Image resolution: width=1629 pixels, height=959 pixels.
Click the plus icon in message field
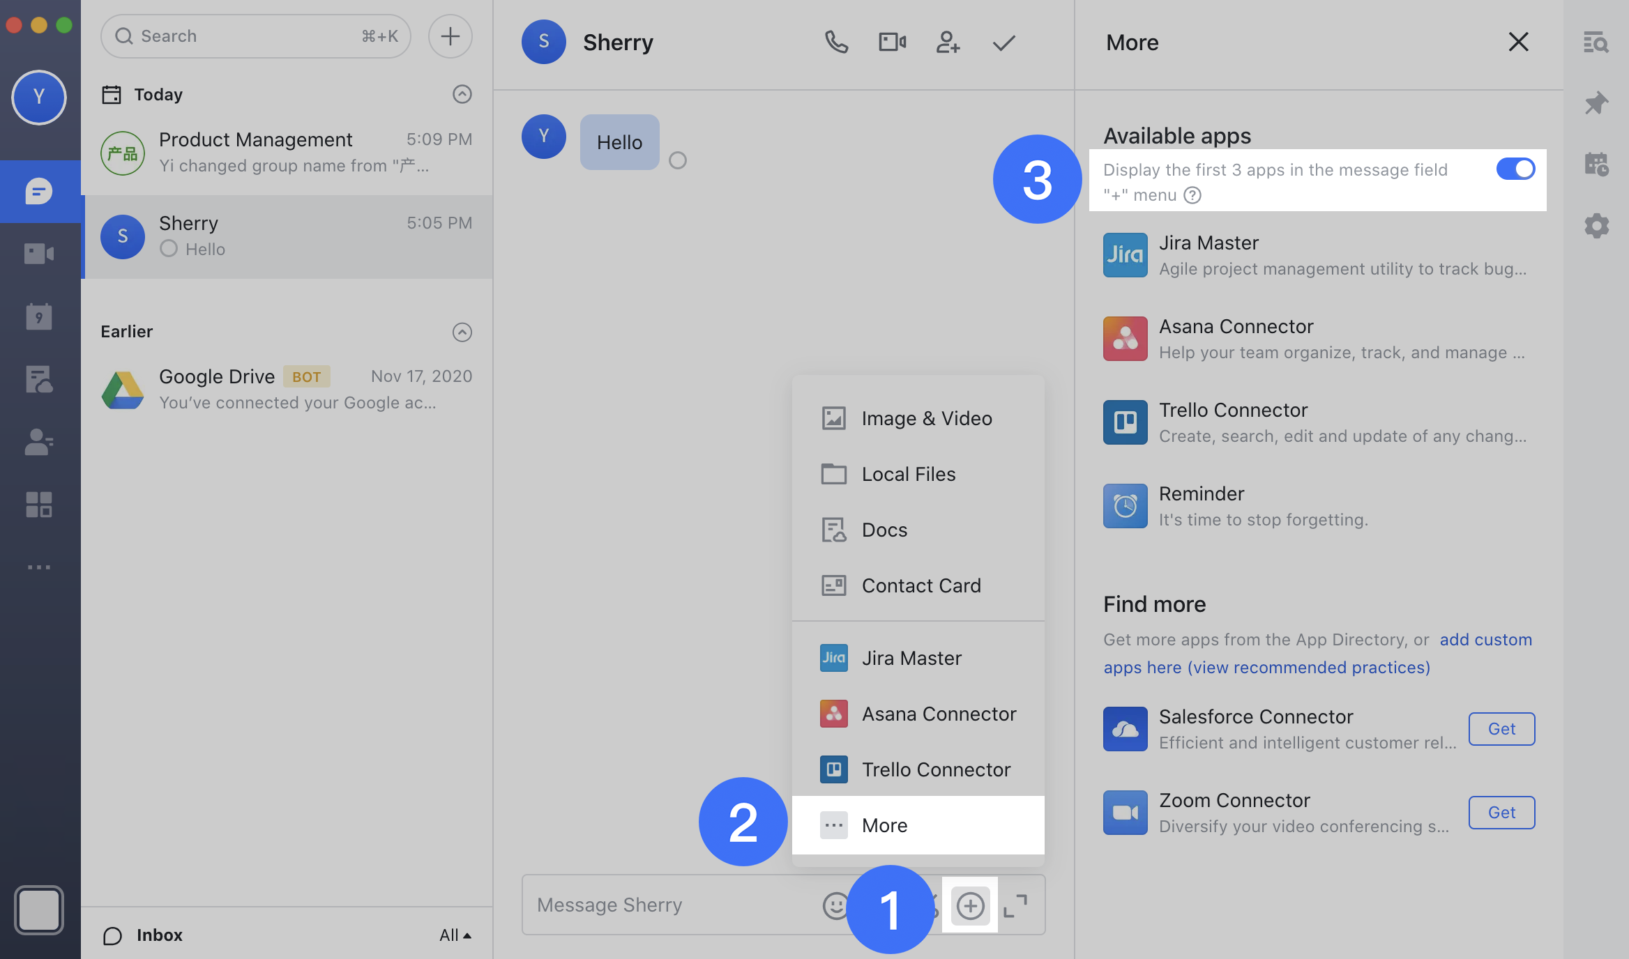970,905
